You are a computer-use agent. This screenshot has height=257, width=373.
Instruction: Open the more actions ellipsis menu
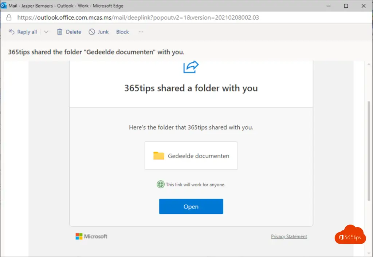(x=141, y=32)
